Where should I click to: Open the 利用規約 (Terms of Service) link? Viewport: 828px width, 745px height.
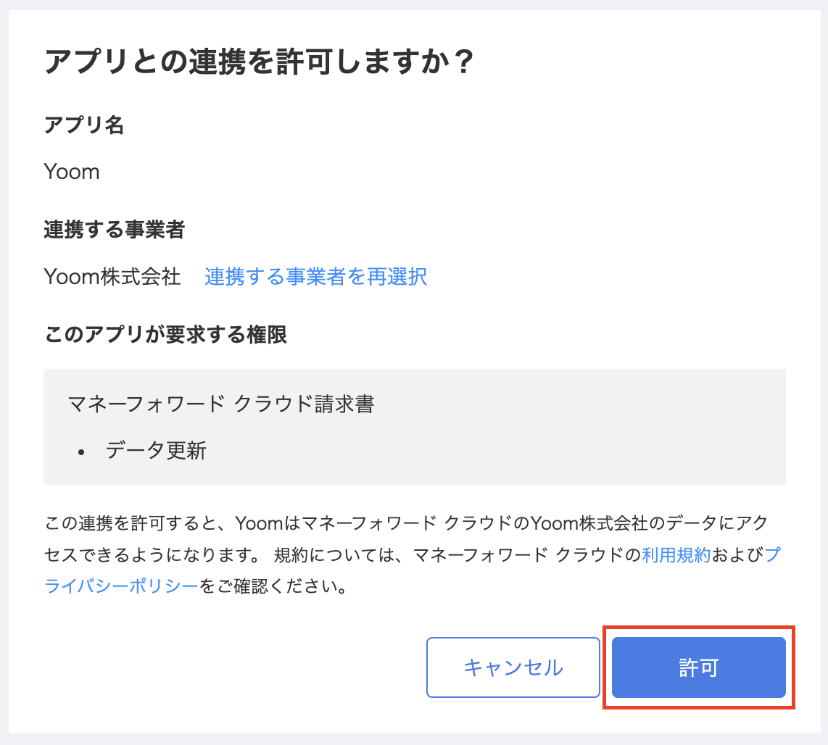coord(676,552)
